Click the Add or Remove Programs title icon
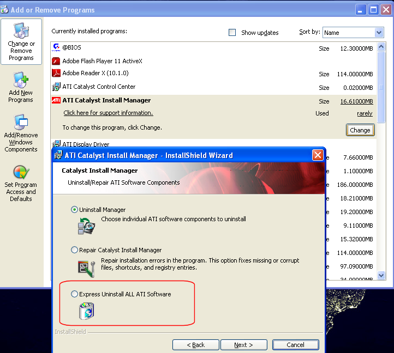The image size is (394, 353). (4, 10)
